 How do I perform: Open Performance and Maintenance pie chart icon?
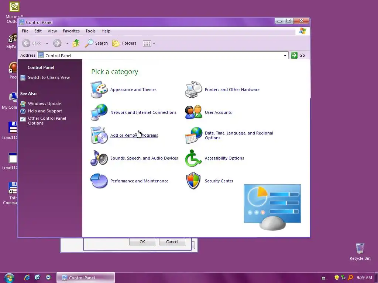tap(99, 181)
